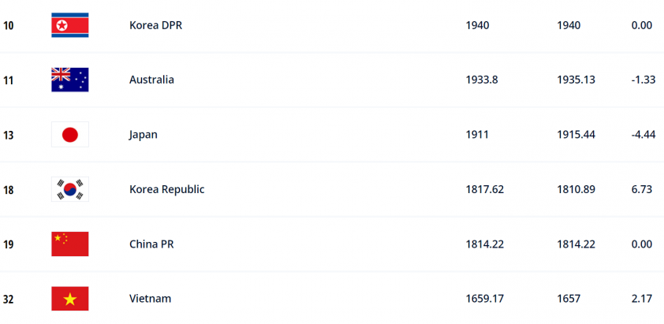
Task: Click Korea Republic's points change 6.73
Action: pos(642,190)
